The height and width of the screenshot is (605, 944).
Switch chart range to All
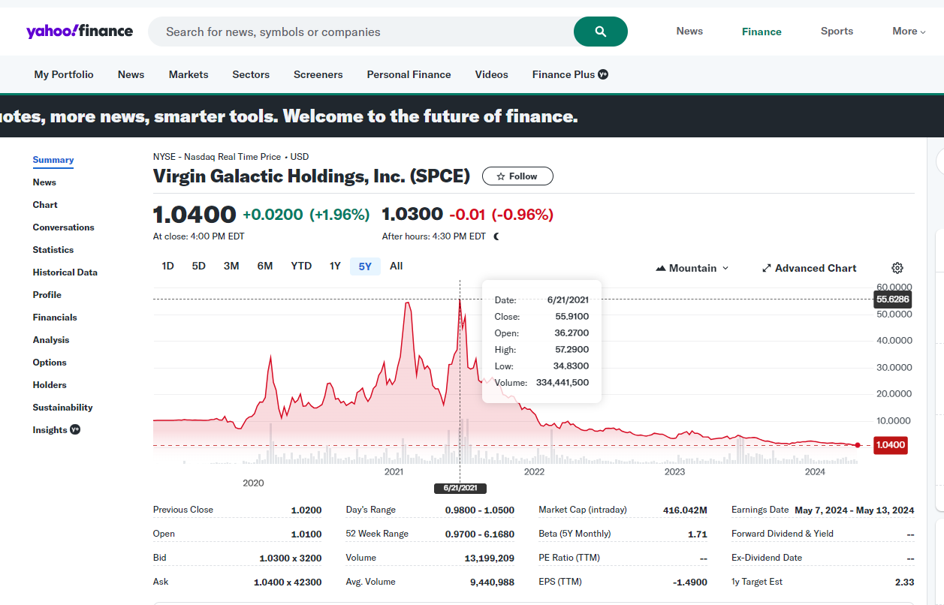click(397, 266)
